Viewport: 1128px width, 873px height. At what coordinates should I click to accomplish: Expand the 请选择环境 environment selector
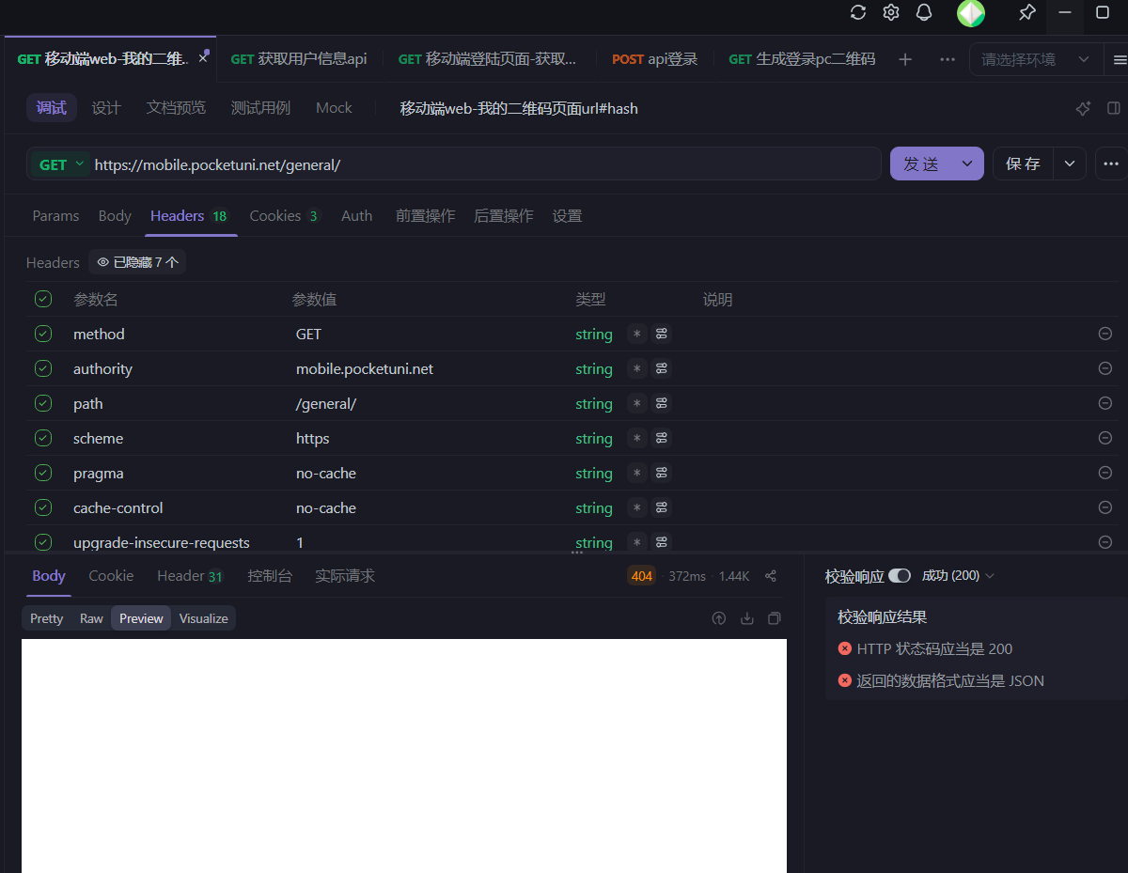tap(1036, 59)
